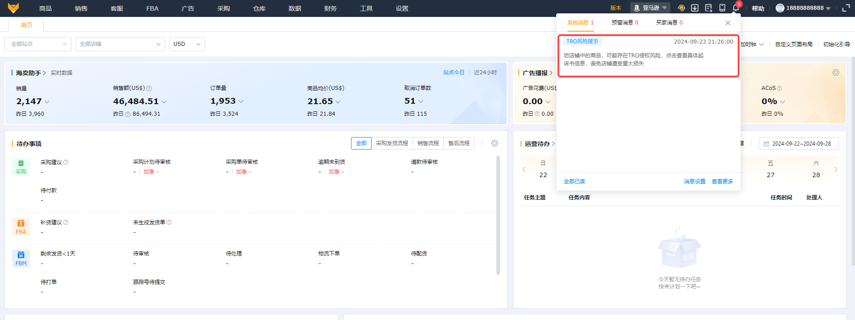Viewport: 855px width, 320px height.
Task: Switch filter to 销售流程
Action: click(428, 143)
